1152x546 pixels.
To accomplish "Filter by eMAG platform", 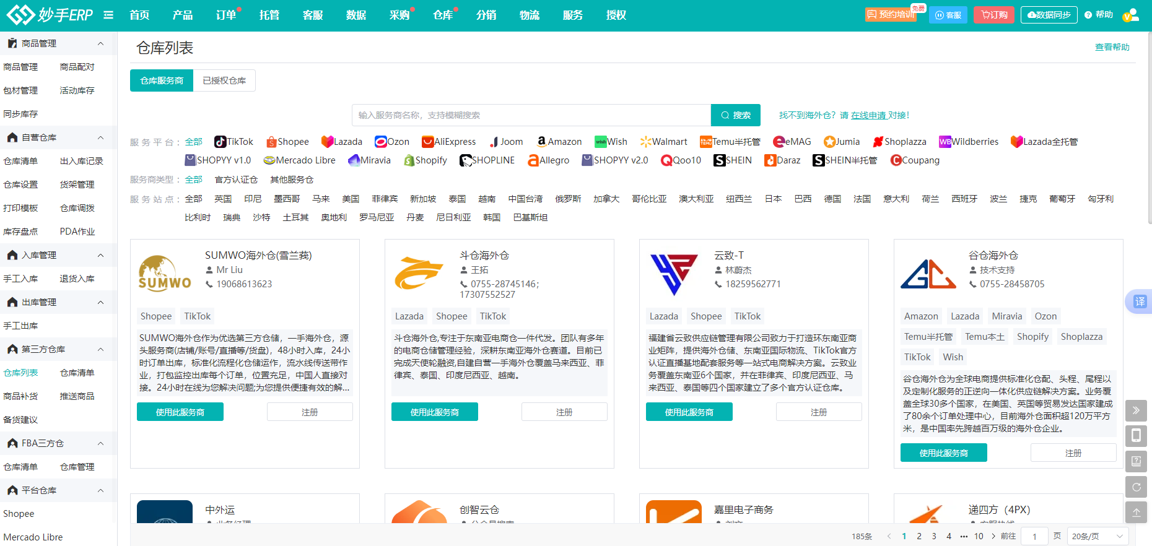I will click(x=792, y=142).
